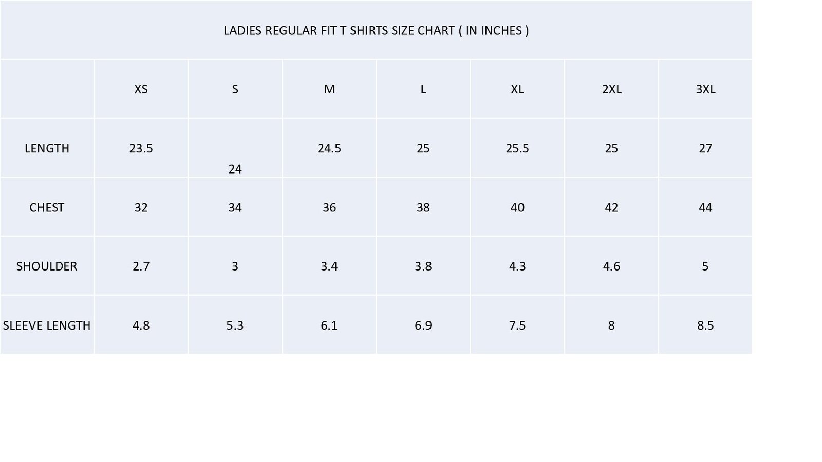Viewport: 822px width, 462px height.
Task: Select shoulder value 2.7 under XS
Action: [141, 266]
